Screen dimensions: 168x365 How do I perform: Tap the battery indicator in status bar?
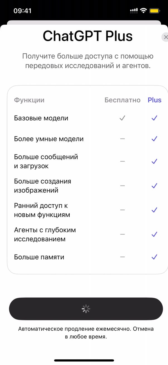coord(154,11)
